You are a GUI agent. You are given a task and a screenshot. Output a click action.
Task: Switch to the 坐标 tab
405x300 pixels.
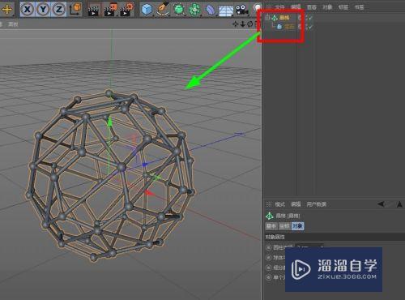point(284,226)
